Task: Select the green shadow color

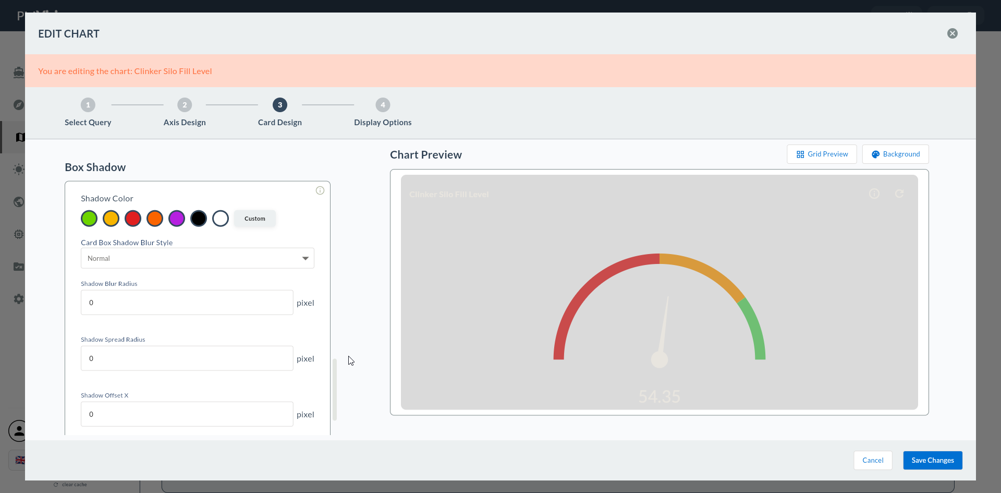Action: click(x=89, y=219)
